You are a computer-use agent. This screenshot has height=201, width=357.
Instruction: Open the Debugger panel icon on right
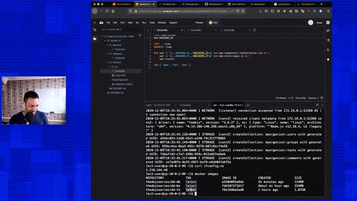point(328,59)
